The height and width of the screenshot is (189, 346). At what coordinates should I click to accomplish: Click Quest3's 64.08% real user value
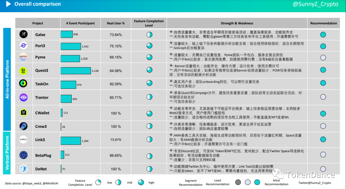click(x=116, y=71)
